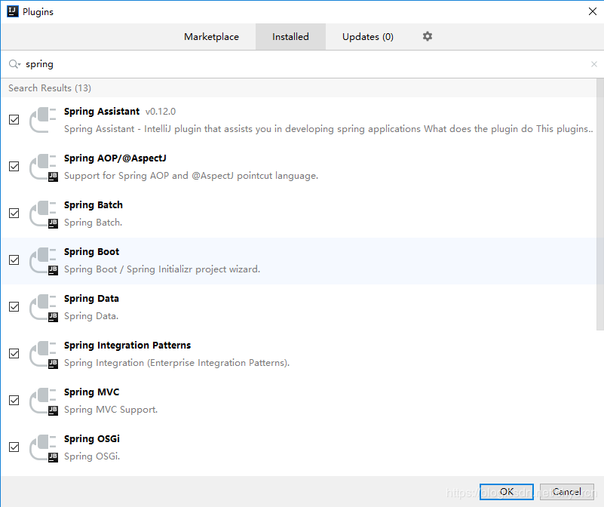The image size is (604, 507).
Task: Click inside the spring search field
Action: pyautogui.click(x=75, y=64)
